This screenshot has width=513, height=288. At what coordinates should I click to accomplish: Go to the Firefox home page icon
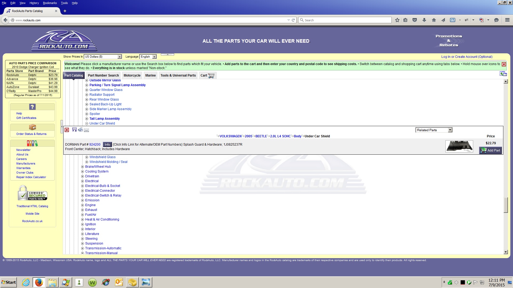[x=434, y=20]
